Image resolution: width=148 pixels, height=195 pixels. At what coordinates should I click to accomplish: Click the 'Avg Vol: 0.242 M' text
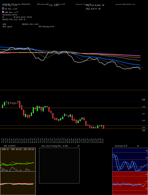click(x=95, y=5)
